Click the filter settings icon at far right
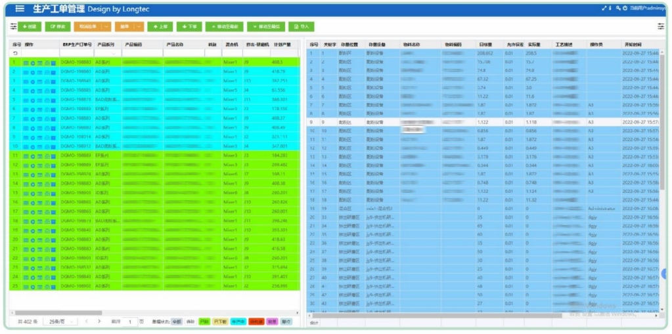 pos(660,26)
